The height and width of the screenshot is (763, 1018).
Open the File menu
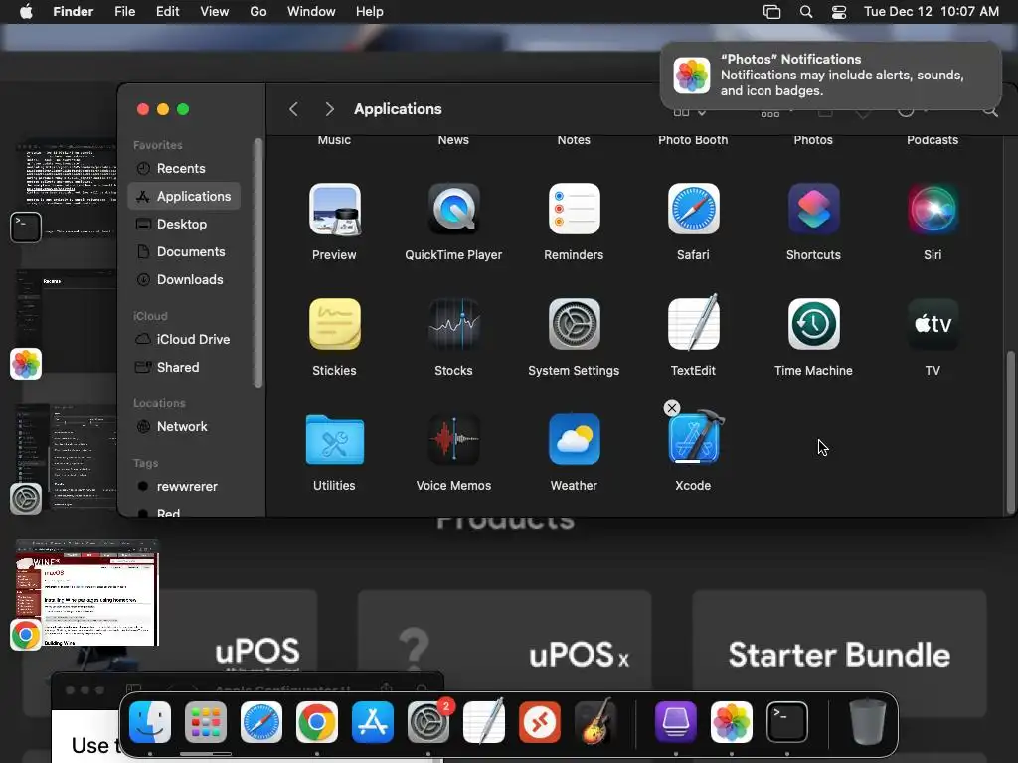coord(124,12)
